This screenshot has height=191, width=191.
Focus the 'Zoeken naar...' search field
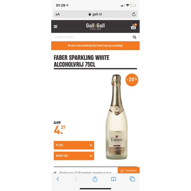click(x=92, y=37)
